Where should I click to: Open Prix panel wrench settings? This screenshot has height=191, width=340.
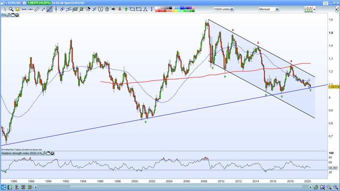9,15
